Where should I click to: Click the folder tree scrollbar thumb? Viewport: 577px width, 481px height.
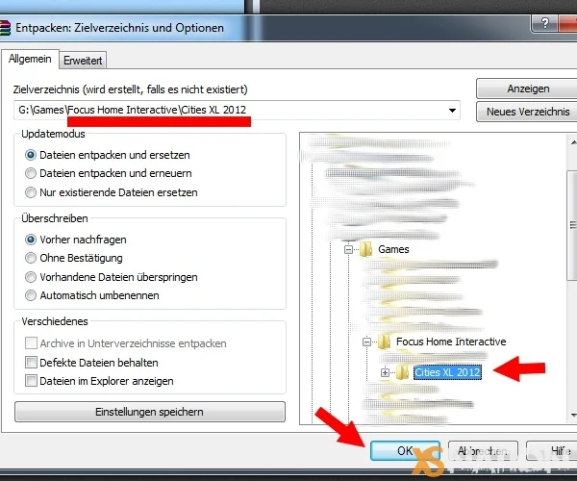[572, 224]
